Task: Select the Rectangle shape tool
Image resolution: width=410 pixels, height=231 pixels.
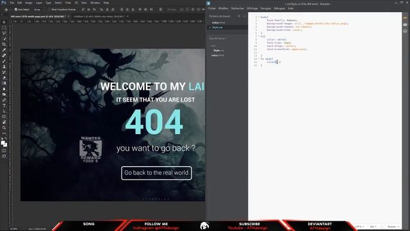Action: coord(4,117)
